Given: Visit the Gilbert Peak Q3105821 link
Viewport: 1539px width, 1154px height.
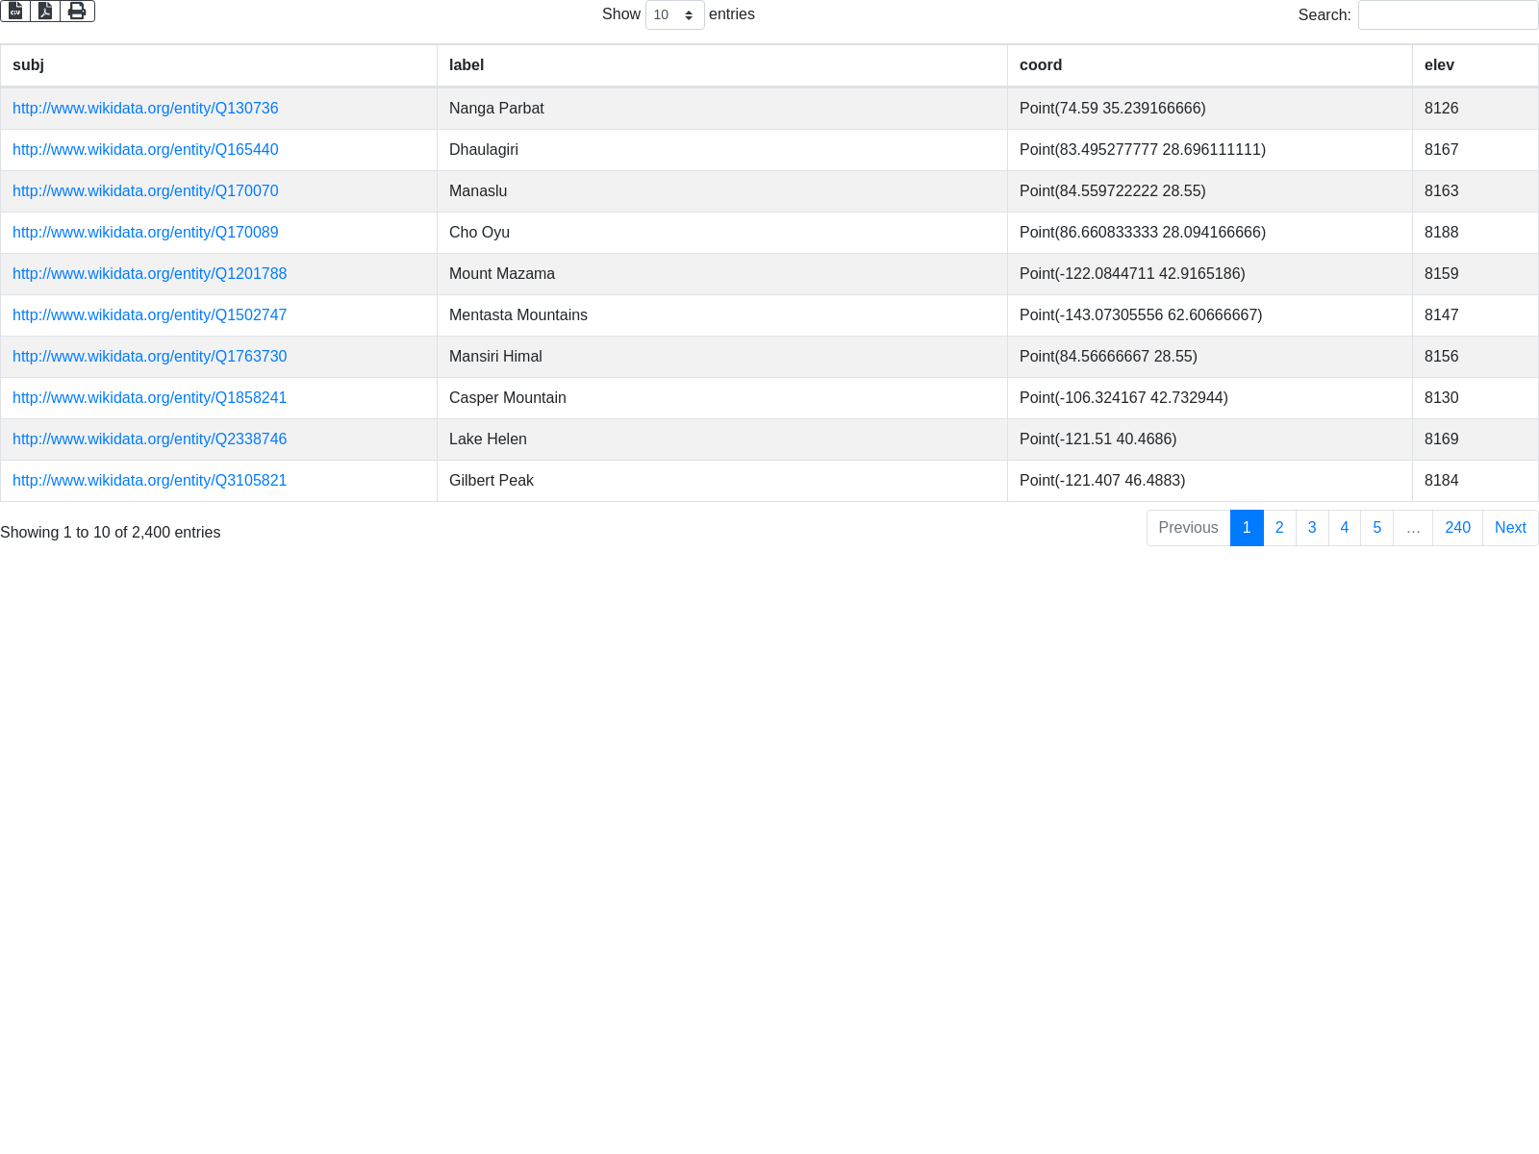Looking at the screenshot, I should (149, 481).
